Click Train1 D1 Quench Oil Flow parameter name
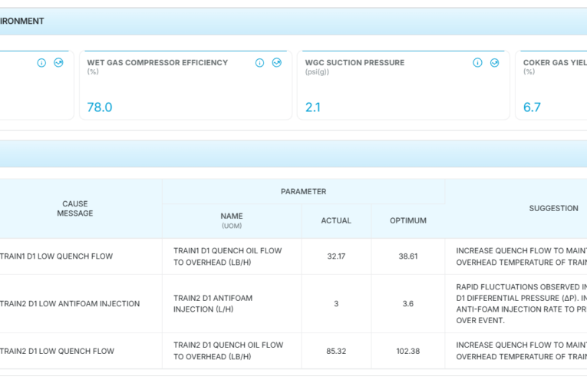 (228, 256)
